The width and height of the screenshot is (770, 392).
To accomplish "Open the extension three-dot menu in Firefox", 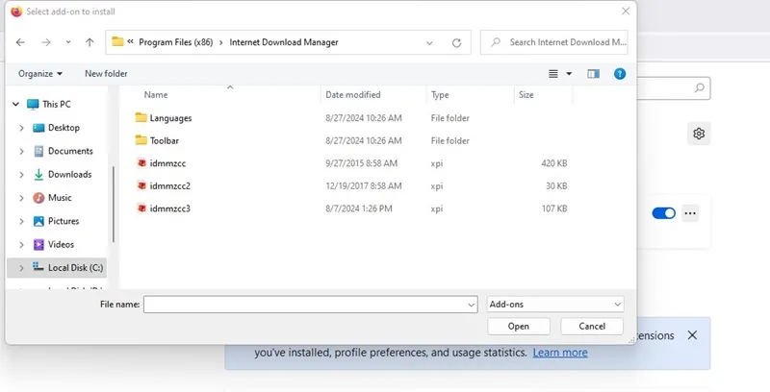I will 690,213.
